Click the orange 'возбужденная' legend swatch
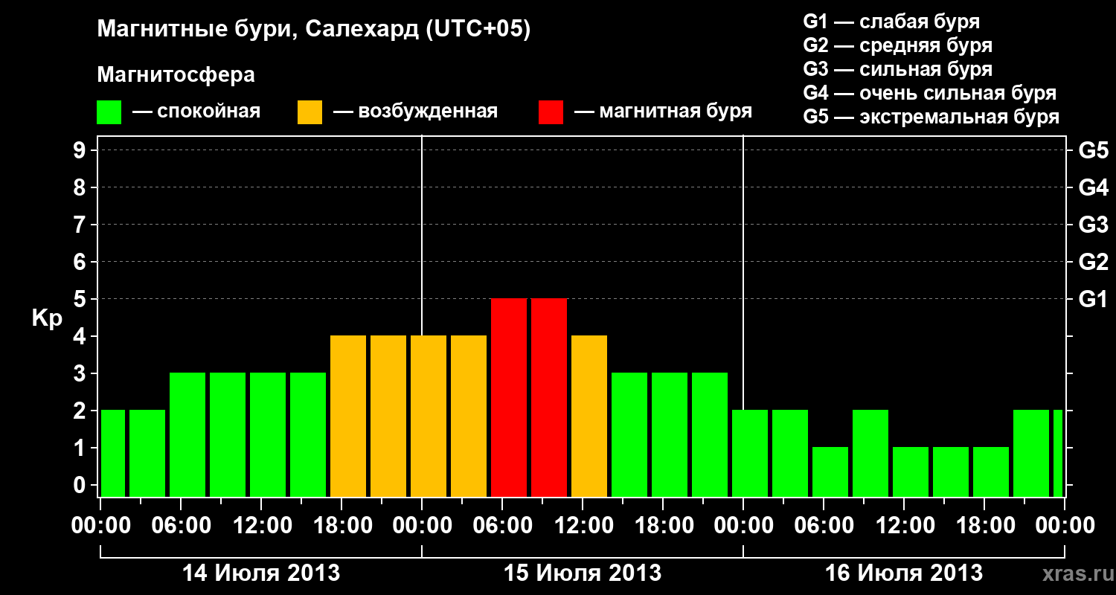The height and width of the screenshot is (595, 1116). 310,112
